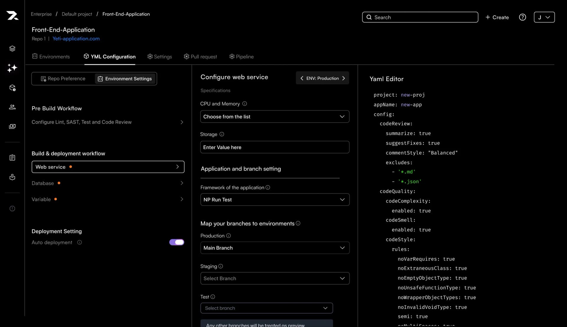Screen dimensions: 567x327
Task: Open the Yeti-application.com link
Action: (76, 39)
